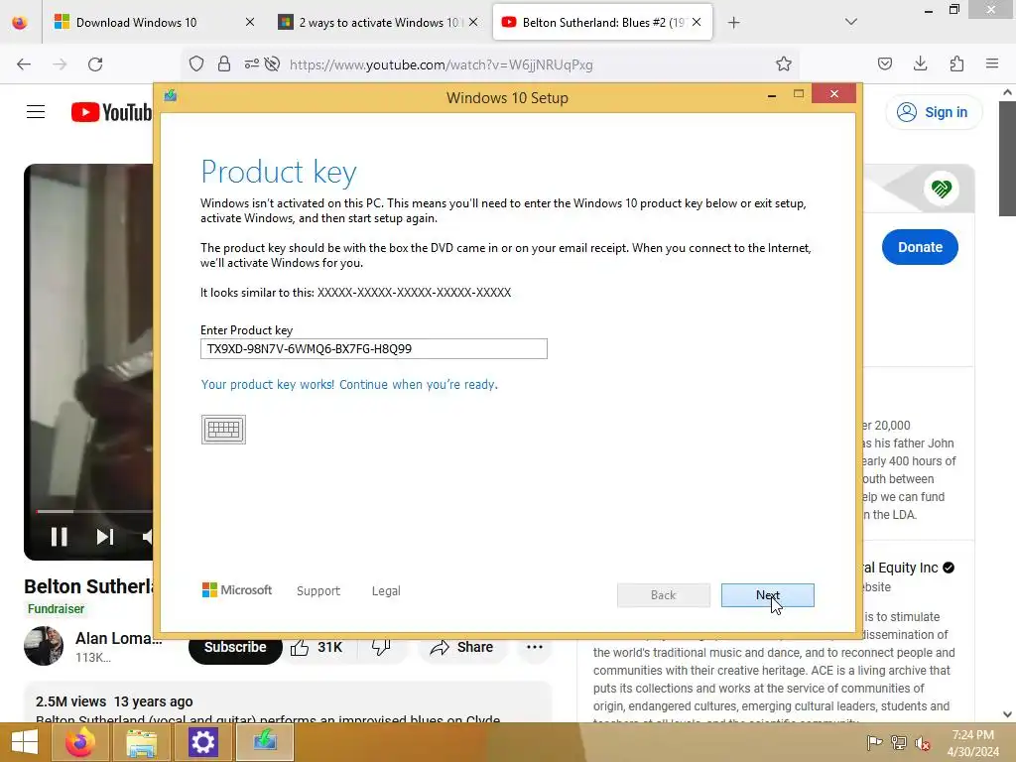Open more actions ellipsis under video
This screenshot has width=1016, height=762.
point(535,647)
